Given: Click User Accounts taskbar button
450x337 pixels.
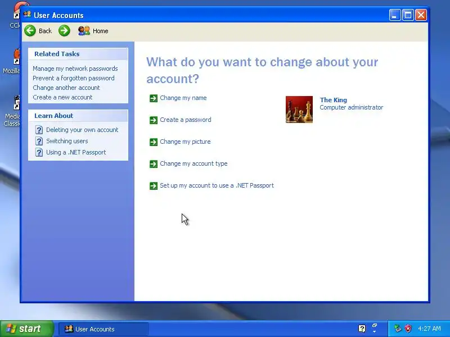Looking at the screenshot, I should [103, 329].
